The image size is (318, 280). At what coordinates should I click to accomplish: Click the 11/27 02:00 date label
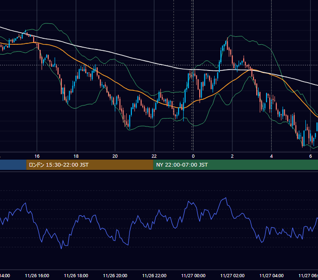point(232,275)
